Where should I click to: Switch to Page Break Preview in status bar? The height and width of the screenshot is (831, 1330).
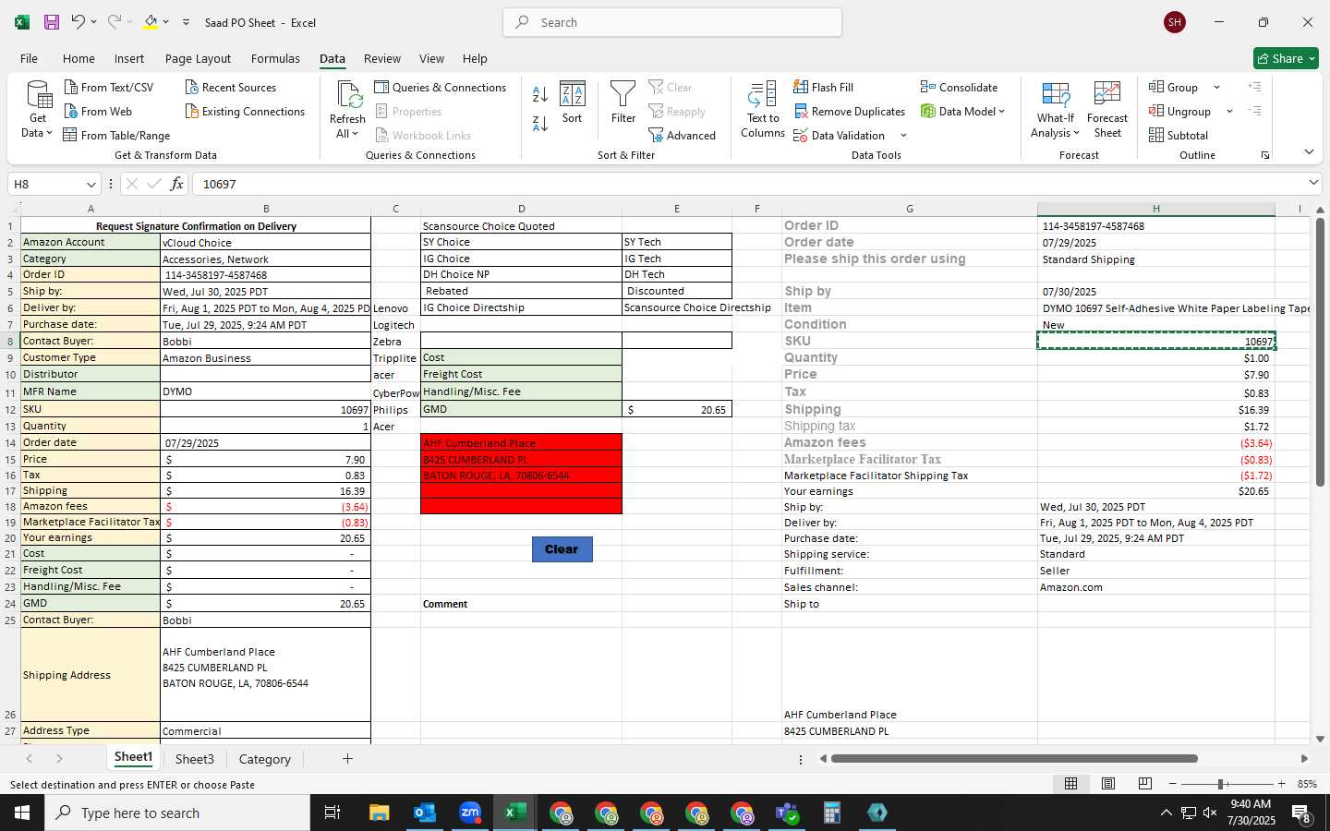[x=1145, y=784]
